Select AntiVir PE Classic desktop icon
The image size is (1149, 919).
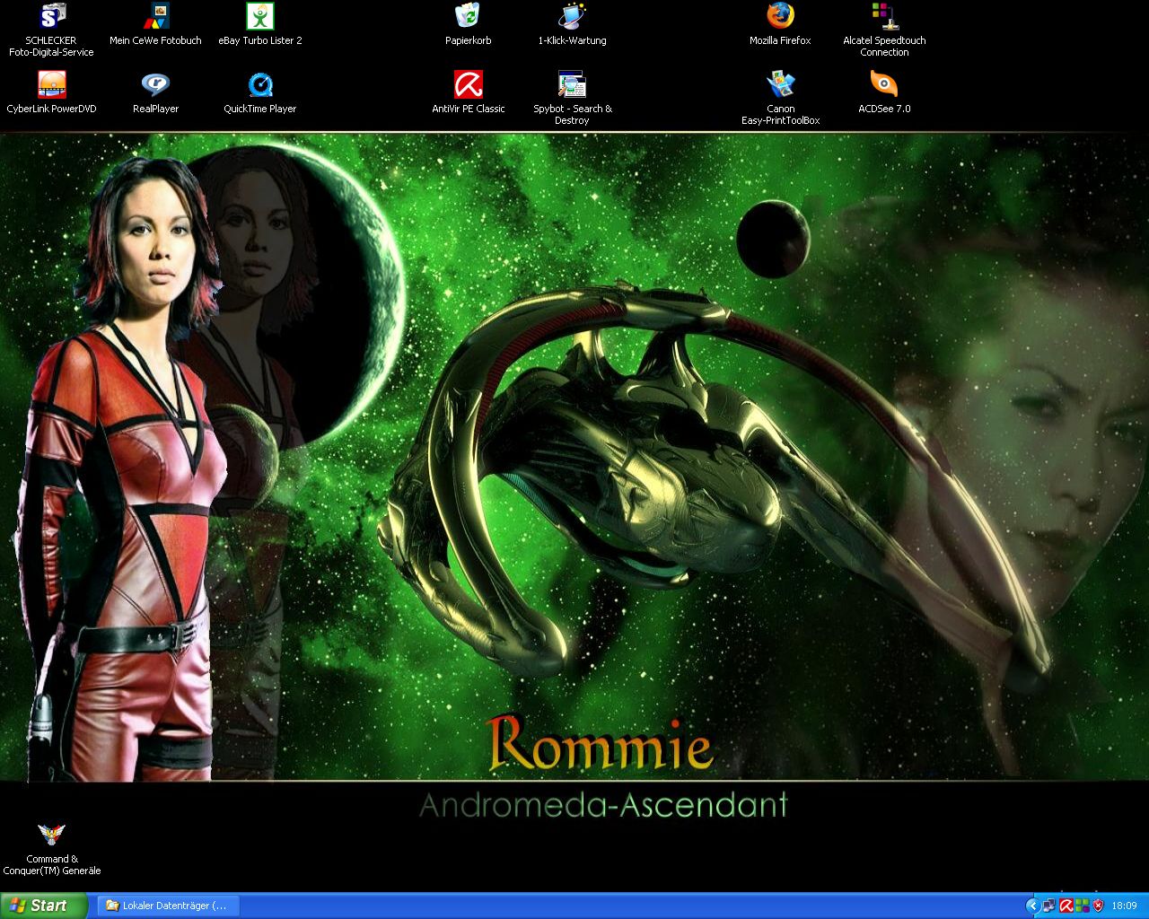click(468, 85)
